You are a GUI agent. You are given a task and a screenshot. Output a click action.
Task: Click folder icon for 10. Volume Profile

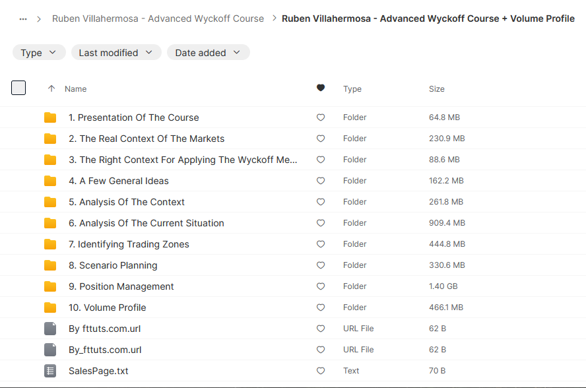tap(50, 307)
